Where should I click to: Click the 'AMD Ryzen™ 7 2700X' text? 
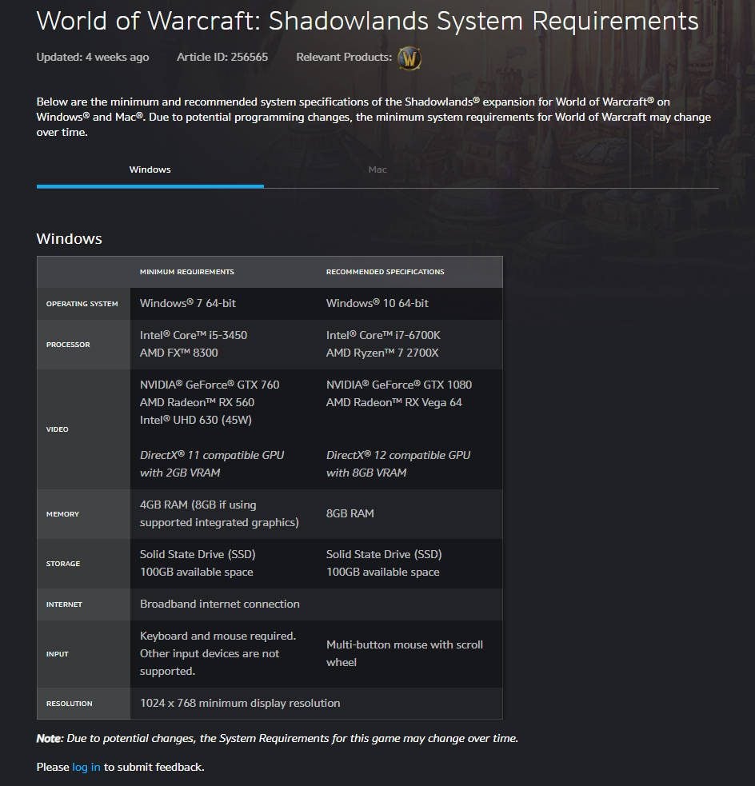coord(382,353)
